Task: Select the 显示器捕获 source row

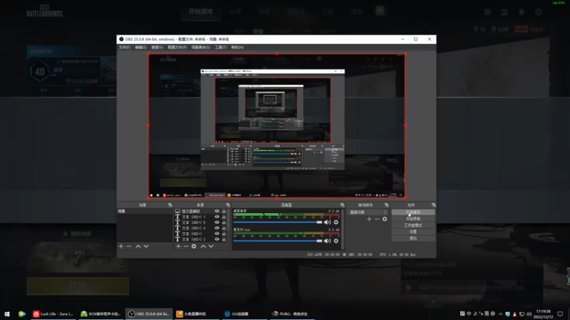Action: (x=201, y=211)
